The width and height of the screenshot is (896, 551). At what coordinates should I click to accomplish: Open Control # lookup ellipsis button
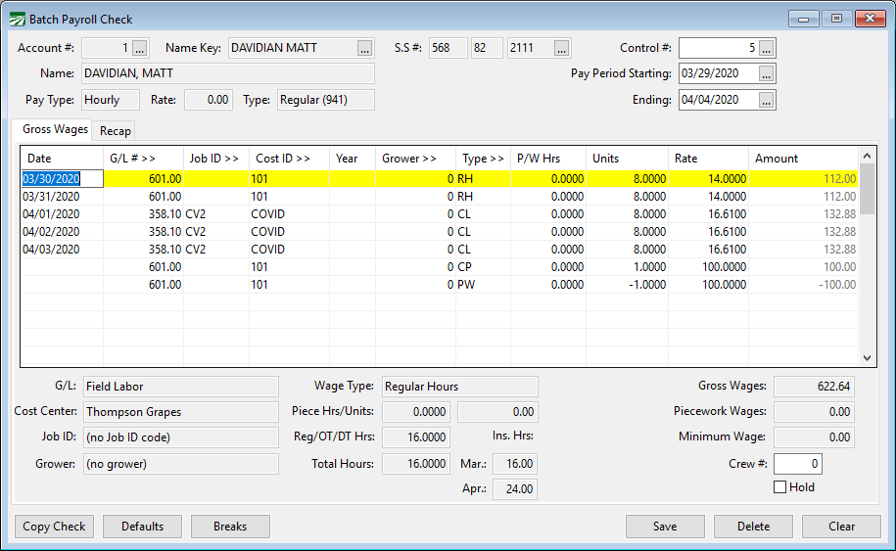(x=767, y=48)
